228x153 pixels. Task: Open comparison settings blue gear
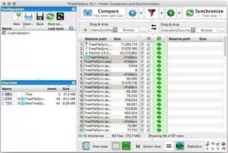pyautogui.click(x=132, y=13)
